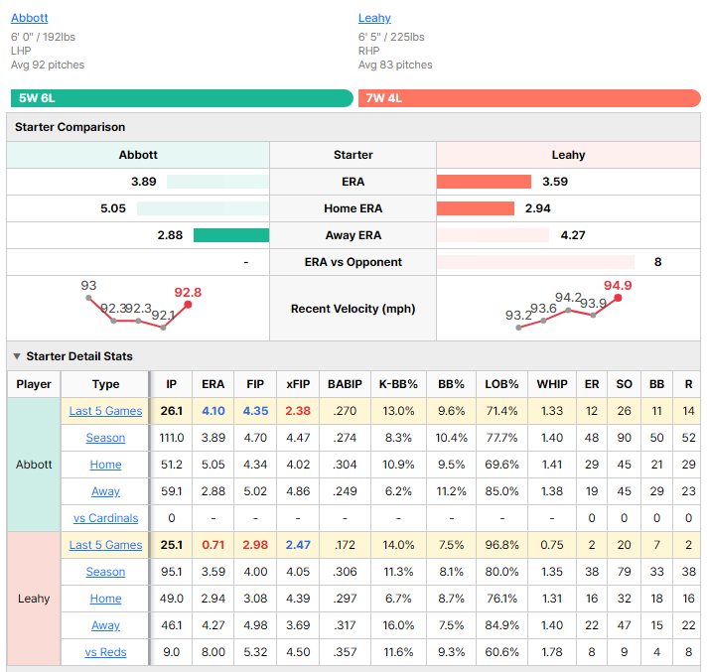Click the WHIP column header
Viewport: 707px width, 672px height.
point(552,384)
